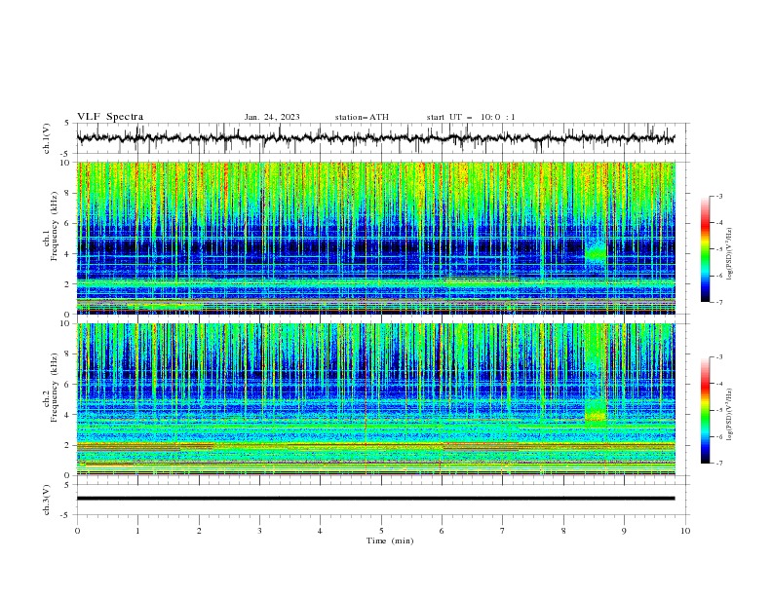Click the ch.1 spectrogram panel
Screen dimensions: 772x596
tap(375, 238)
